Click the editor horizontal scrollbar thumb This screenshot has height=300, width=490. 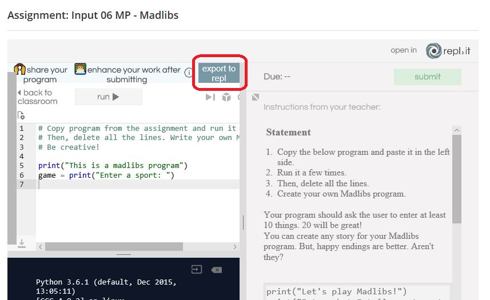[114, 246]
